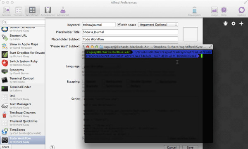Click the help question mark button
The height and width of the screenshot is (149, 248).
[x=52, y=147]
